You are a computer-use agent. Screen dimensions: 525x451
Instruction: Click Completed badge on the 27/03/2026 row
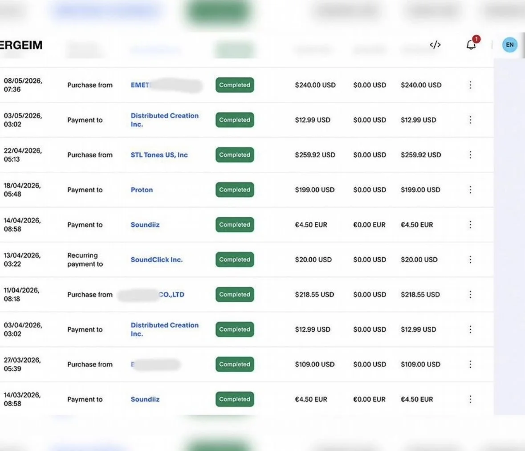click(235, 364)
